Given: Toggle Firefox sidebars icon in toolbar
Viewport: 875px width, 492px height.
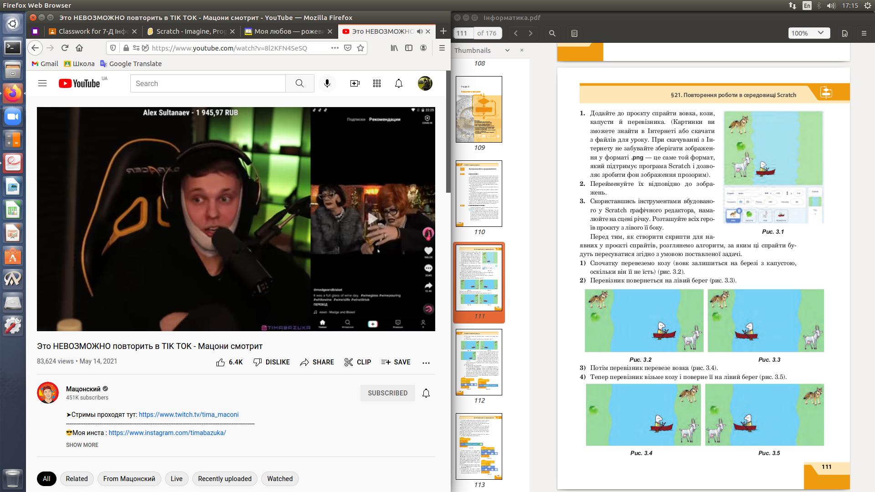Looking at the screenshot, I should [409, 48].
